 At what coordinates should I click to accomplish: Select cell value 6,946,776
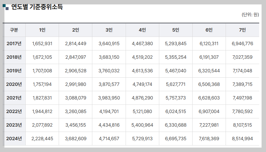[242, 44]
